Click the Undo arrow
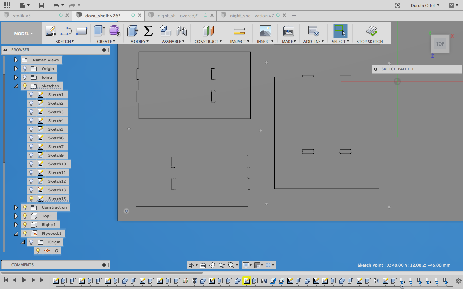This screenshot has width=463, height=289. click(56, 5)
